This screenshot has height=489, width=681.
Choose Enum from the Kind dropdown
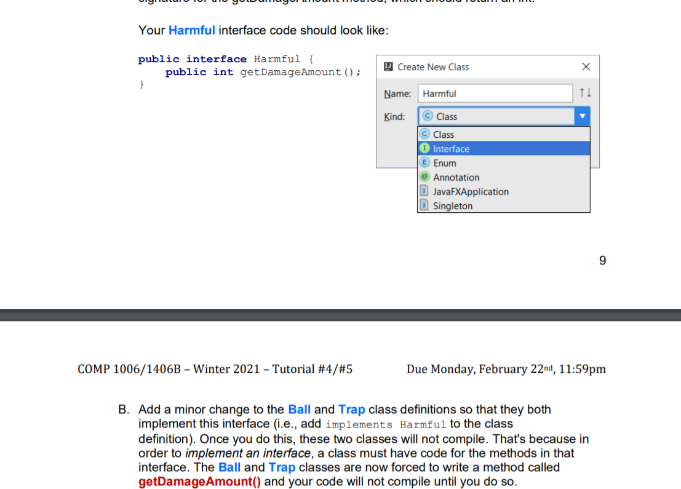[444, 163]
